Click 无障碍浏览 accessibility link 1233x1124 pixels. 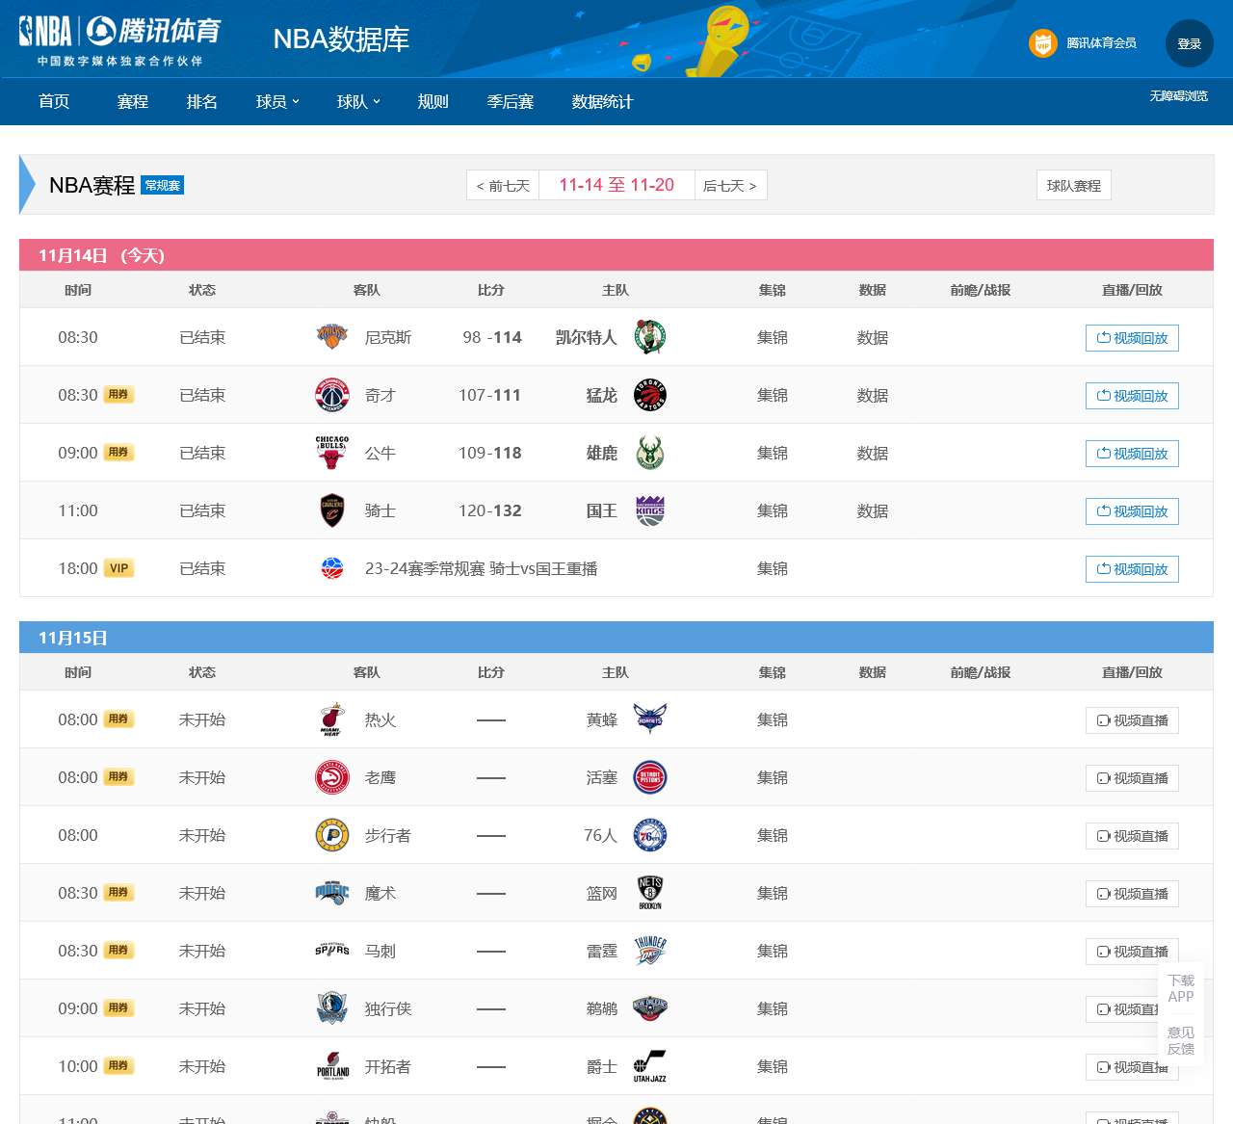tap(1178, 95)
